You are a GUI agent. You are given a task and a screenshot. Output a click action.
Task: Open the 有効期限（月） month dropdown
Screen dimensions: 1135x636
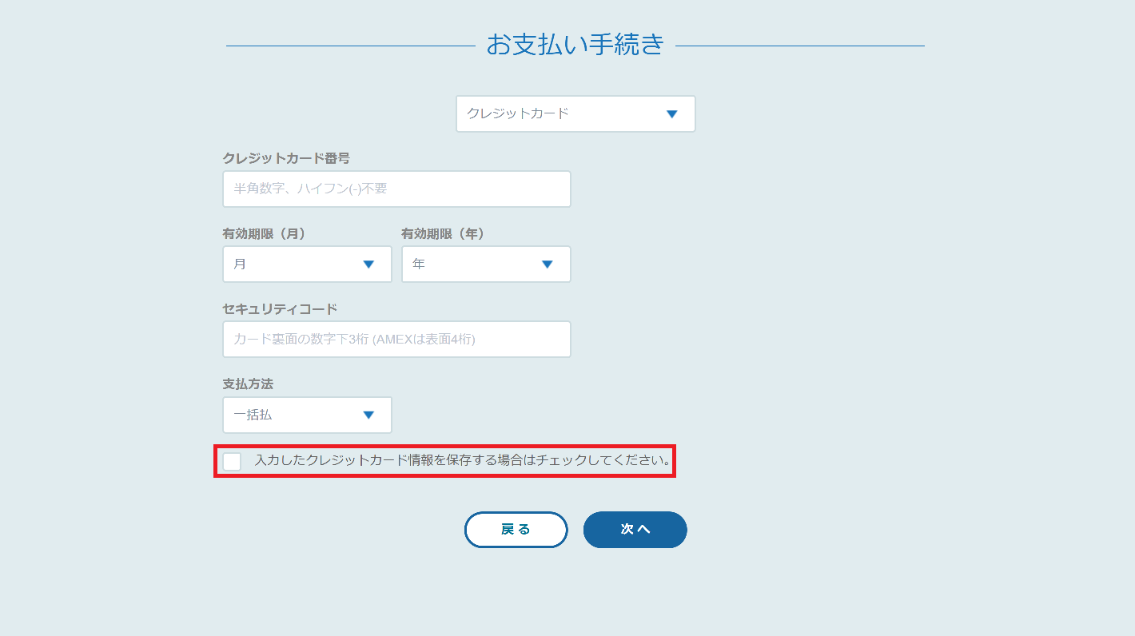pos(307,264)
